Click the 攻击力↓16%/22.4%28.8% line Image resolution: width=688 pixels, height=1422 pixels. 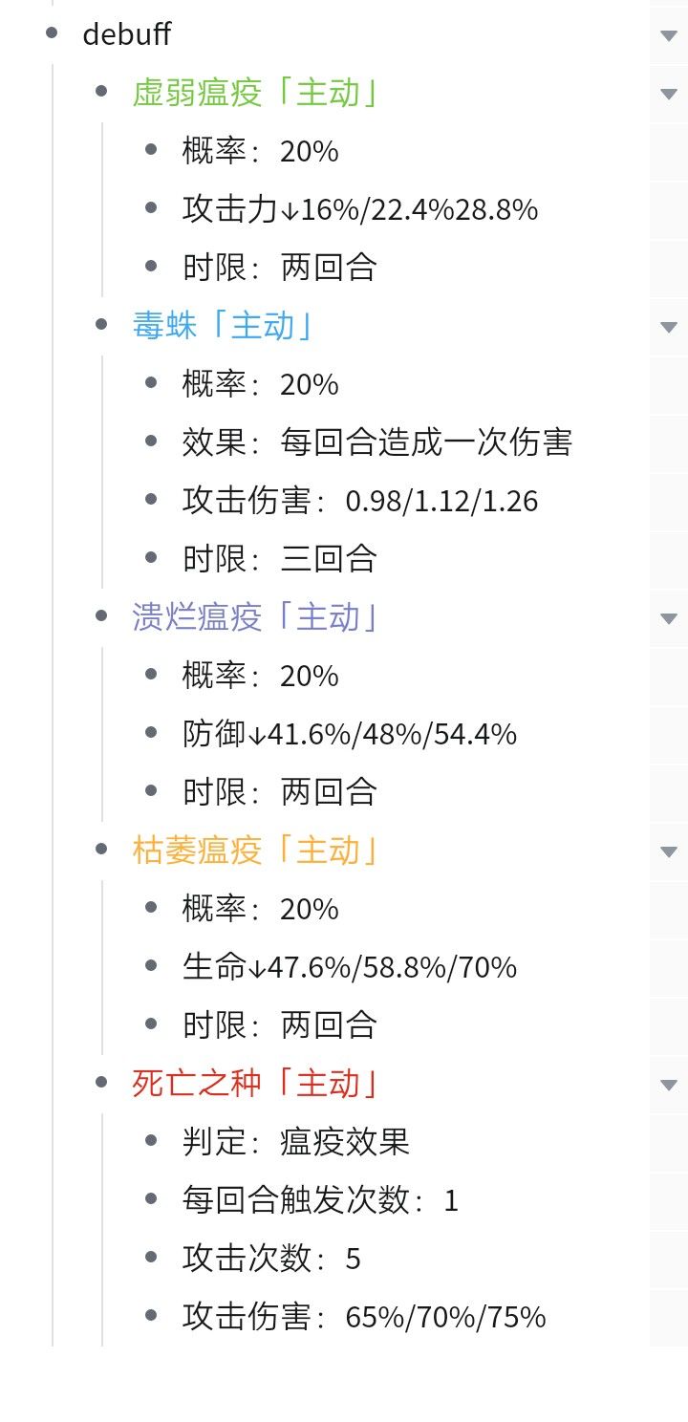[x=360, y=210]
